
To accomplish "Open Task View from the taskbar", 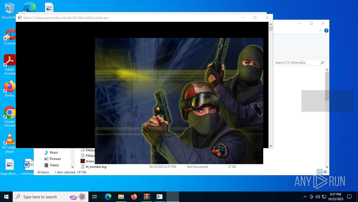I will point(95,197).
